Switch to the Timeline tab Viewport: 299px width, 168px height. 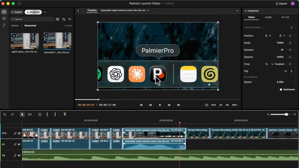pyautogui.click(x=92, y=10)
